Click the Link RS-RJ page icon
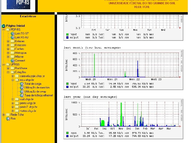 click(x=12, y=37)
